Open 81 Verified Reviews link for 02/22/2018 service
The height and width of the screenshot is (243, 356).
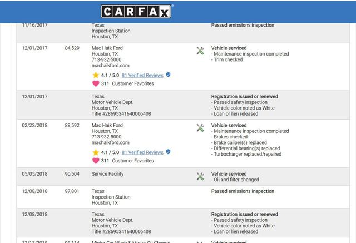coord(142,152)
